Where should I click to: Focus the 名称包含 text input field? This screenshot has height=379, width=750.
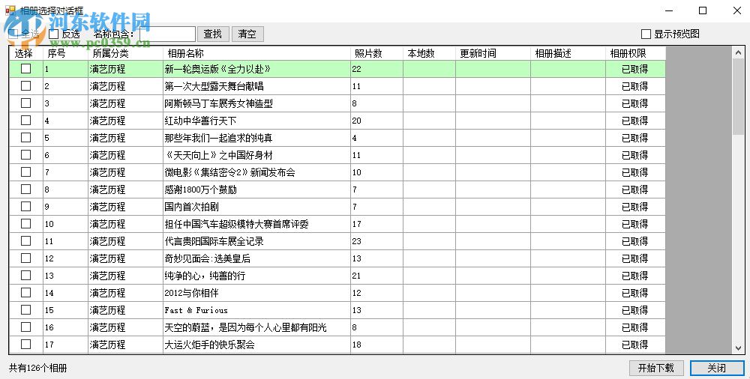pyautogui.click(x=167, y=34)
